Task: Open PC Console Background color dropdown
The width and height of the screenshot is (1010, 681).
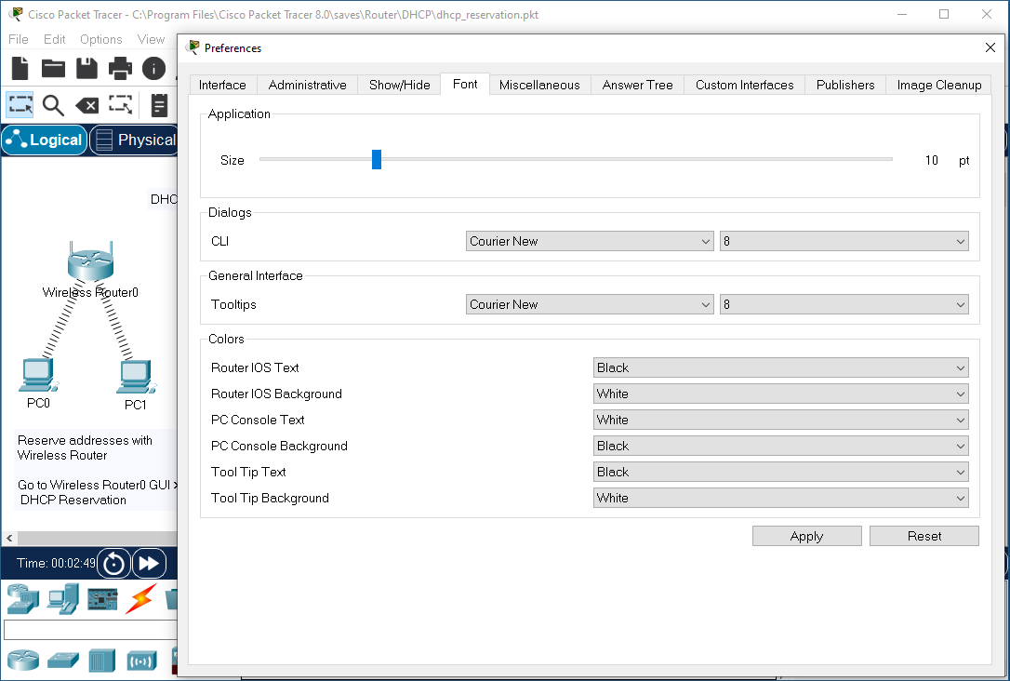Action: [x=780, y=446]
